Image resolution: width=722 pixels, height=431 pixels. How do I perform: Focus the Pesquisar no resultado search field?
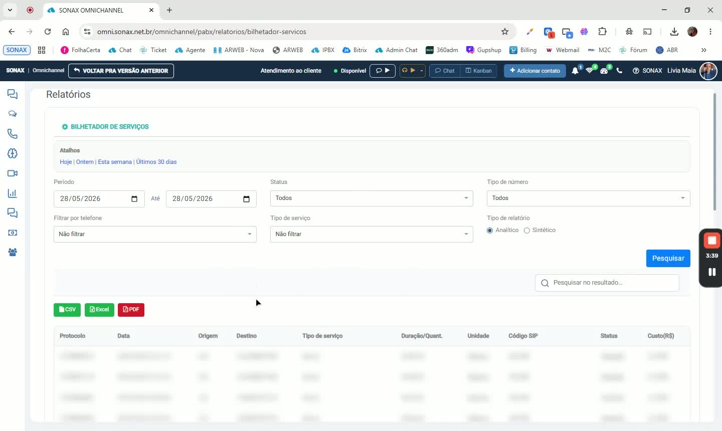point(607,283)
